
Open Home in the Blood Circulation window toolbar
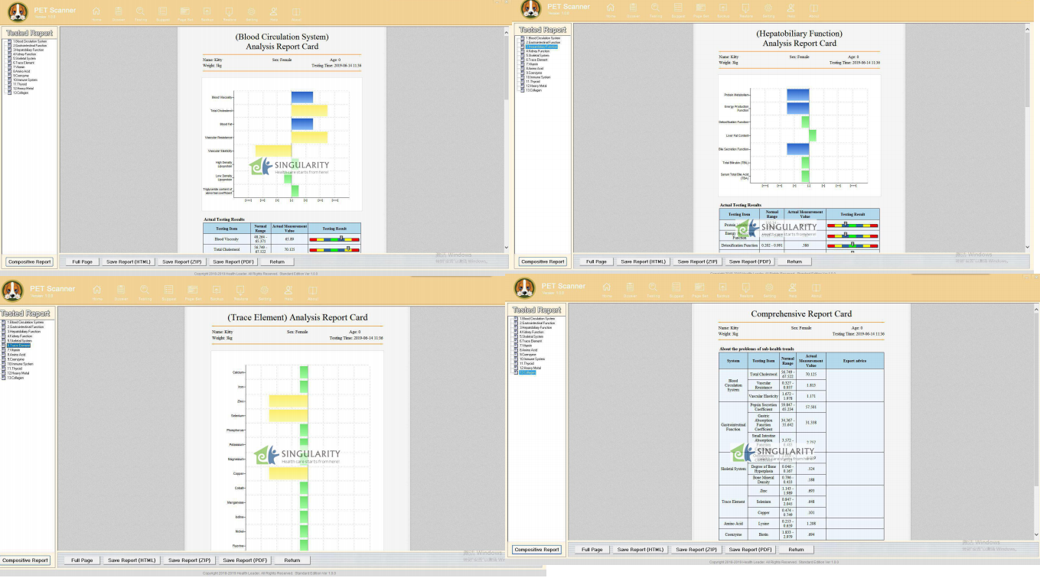[96, 12]
